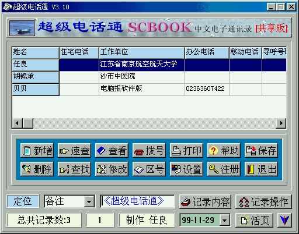
Task: Expand the 备注 field dropdown
Action: [89, 201]
